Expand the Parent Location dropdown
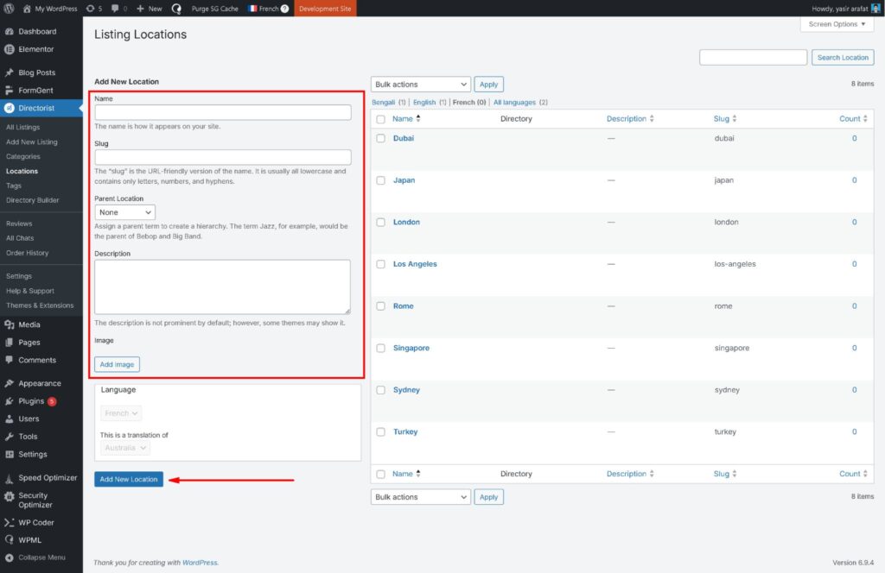The height and width of the screenshot is (573, 885). point(125,211)
